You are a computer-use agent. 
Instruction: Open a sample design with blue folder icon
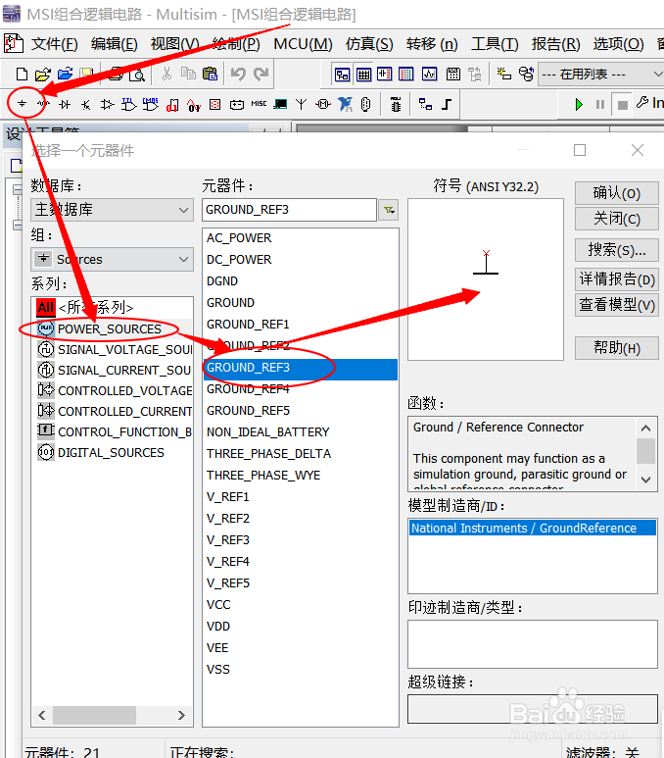65,74
